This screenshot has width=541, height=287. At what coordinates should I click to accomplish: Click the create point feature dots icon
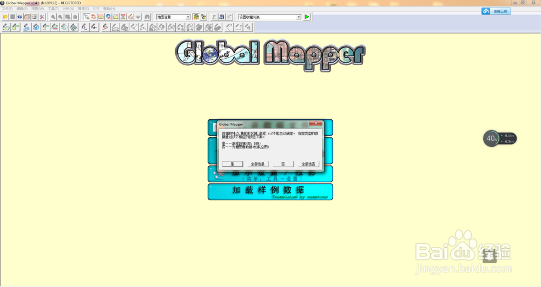[84, 27]
